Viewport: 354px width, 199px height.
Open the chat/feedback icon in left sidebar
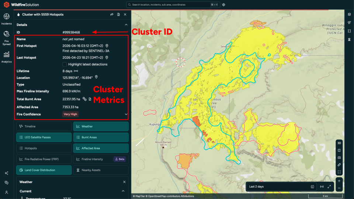[x=6, y=182]
